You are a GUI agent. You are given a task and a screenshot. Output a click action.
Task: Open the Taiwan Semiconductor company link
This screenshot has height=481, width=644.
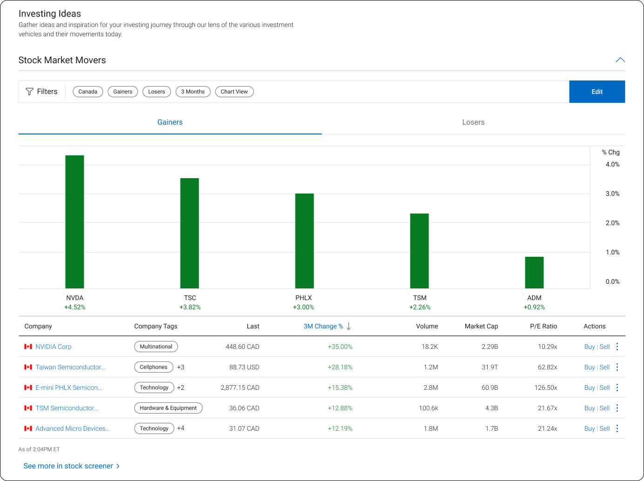70,367
